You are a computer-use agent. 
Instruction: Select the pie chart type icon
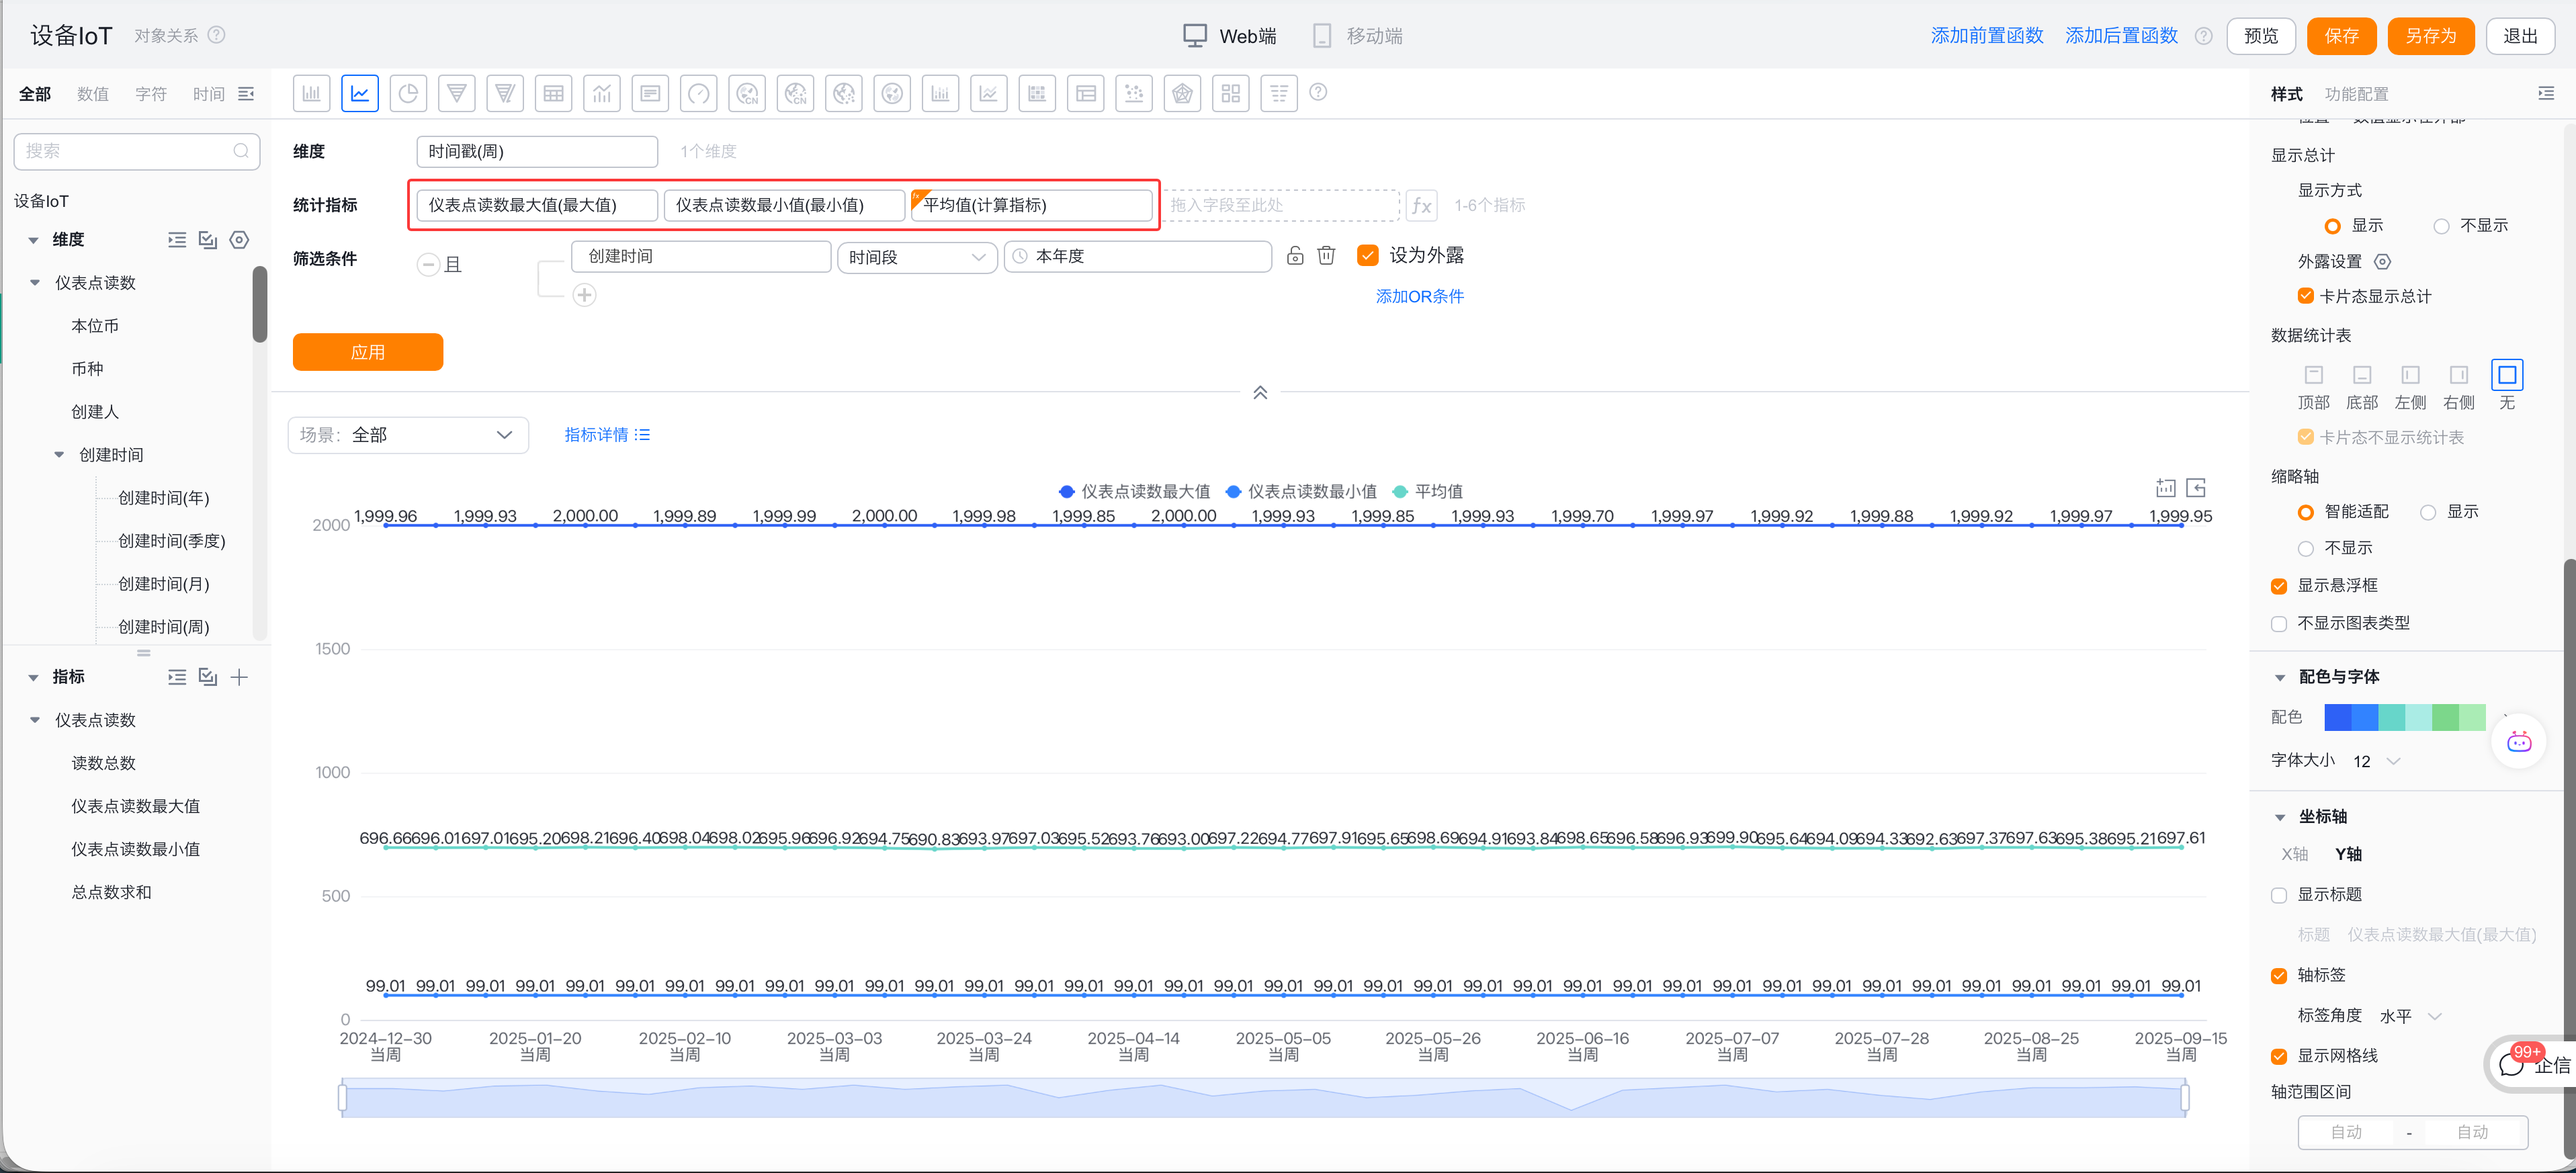point(408,94)
